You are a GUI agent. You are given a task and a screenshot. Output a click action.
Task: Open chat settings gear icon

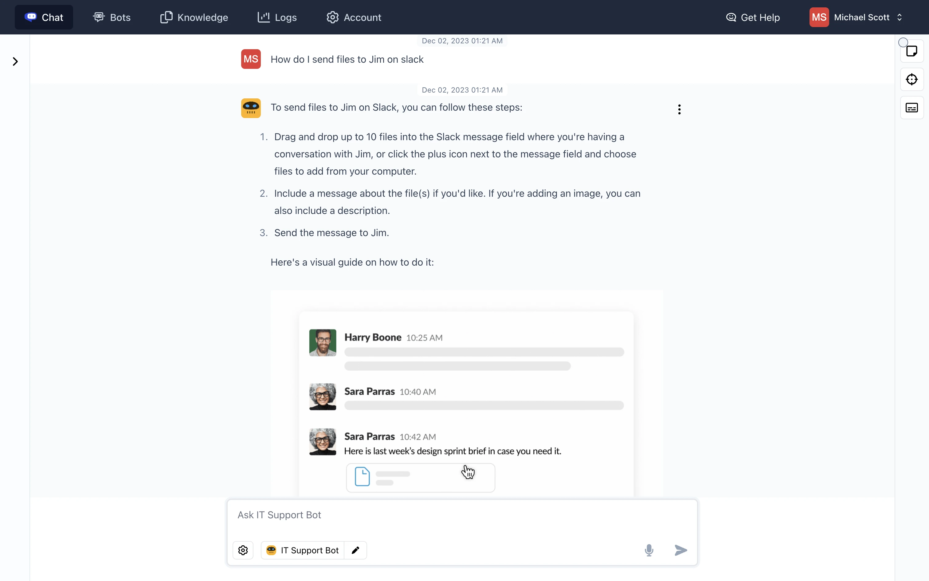click(243, 550)
